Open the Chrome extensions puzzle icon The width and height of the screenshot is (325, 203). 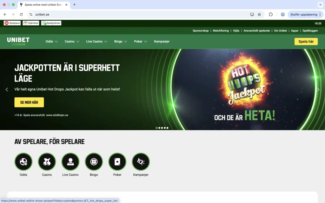point(270,14)
